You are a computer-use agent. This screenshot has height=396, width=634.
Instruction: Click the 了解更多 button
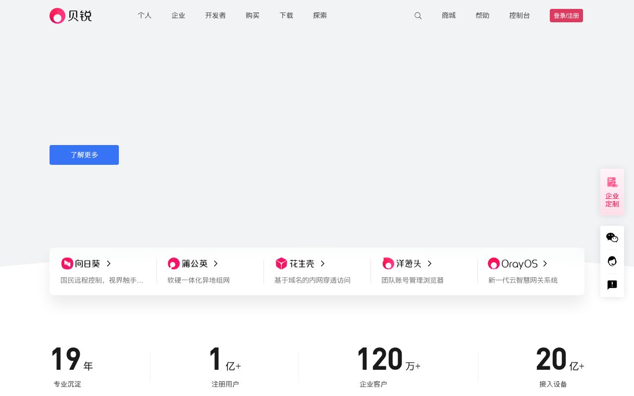(84, 155)
